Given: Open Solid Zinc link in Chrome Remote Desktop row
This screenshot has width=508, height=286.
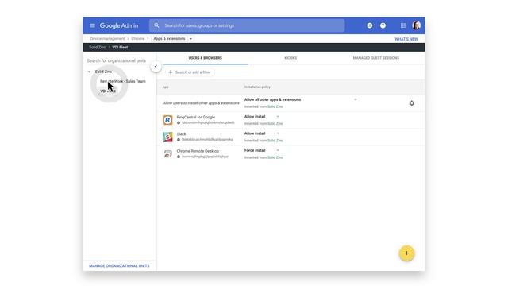Looking at the screenshot, I should point(275,157).
